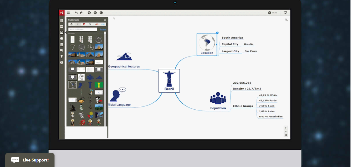Select the Capital City subtopic
The width and height of the screenshot is (351, 167).
[230, 44]
